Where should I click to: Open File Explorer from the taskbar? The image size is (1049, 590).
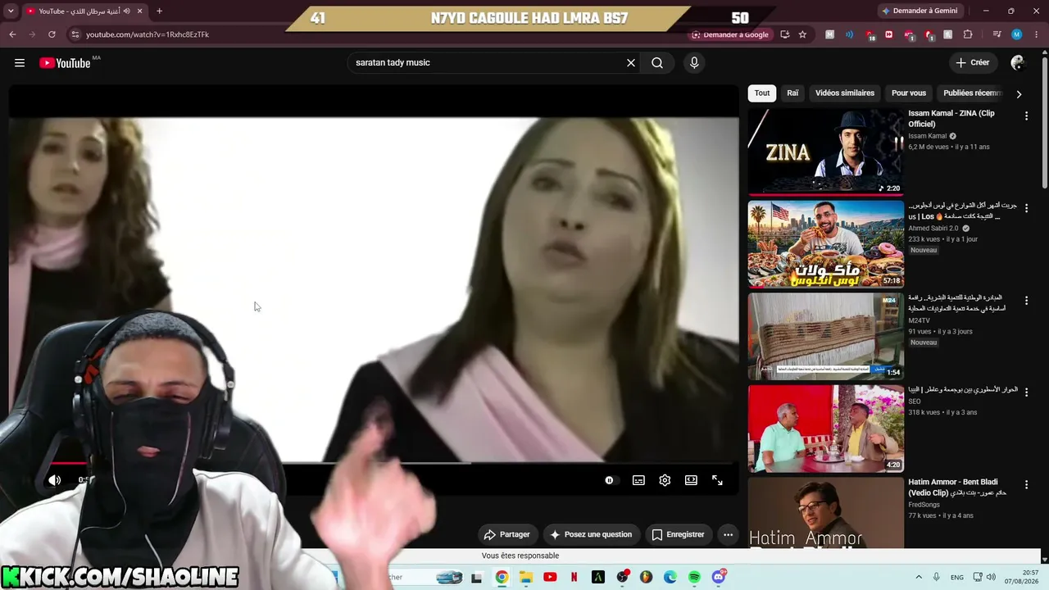click(526, 578)
